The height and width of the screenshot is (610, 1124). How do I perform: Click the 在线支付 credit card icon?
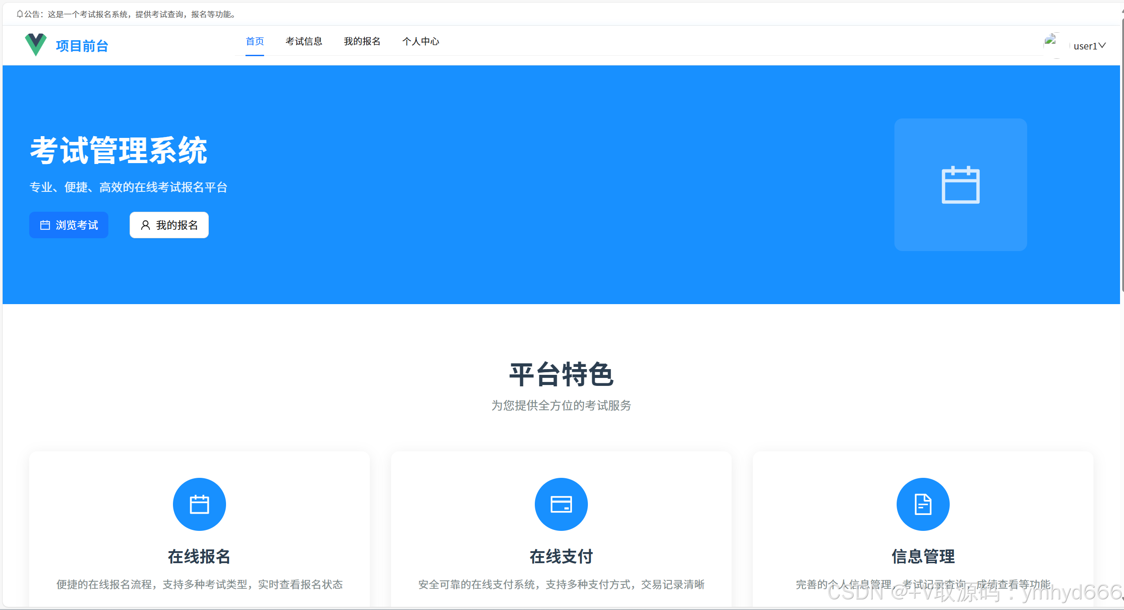(x=561, y=504)
